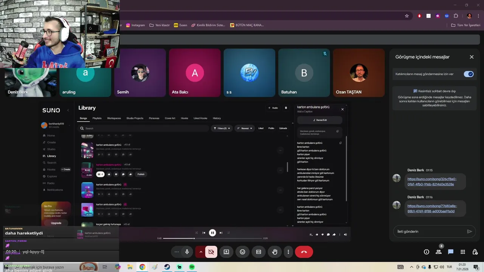Screen dimensions: 484x272
Task: Open Meet more options vertical dots
Action: 288,252
